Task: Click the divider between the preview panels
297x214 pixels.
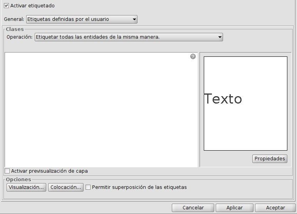Action: [x=199, y=110]
